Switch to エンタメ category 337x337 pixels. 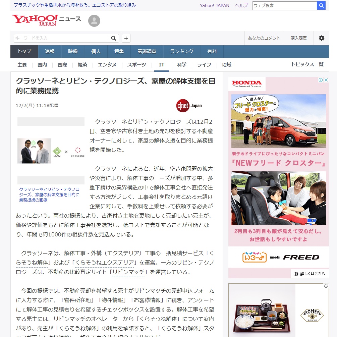(x=107, y=65)
